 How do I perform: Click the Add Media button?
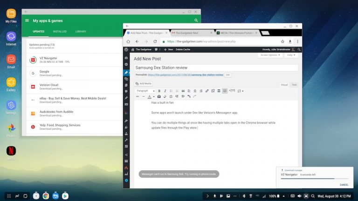tap(144, 83)
